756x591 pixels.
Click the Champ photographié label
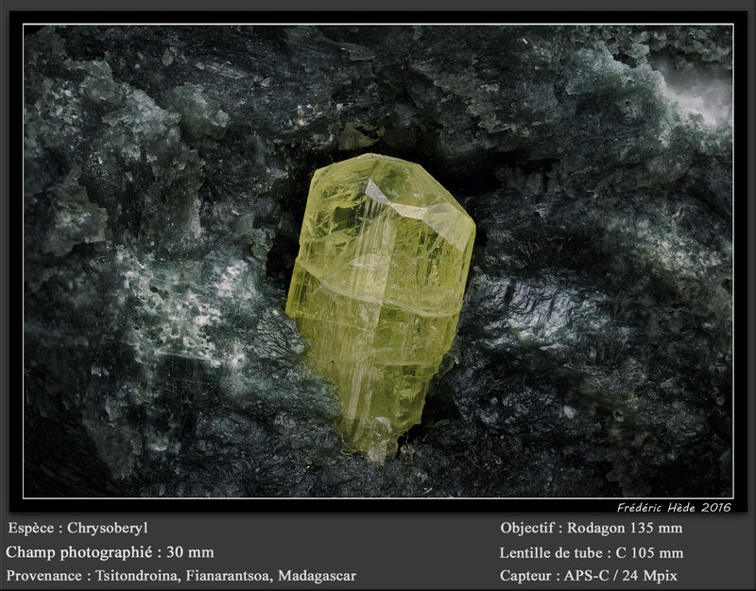coord(79,552)
